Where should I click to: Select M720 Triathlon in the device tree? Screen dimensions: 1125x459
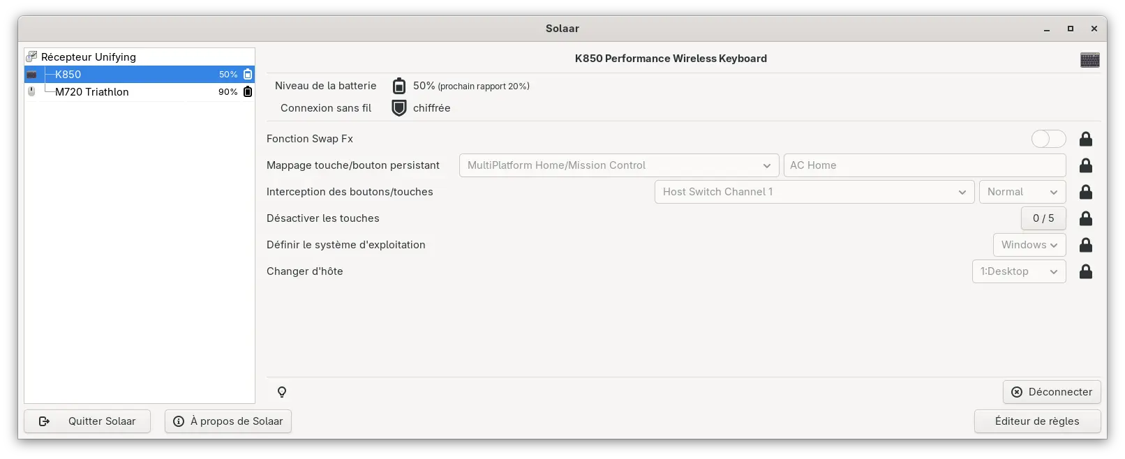pos(140,91)
